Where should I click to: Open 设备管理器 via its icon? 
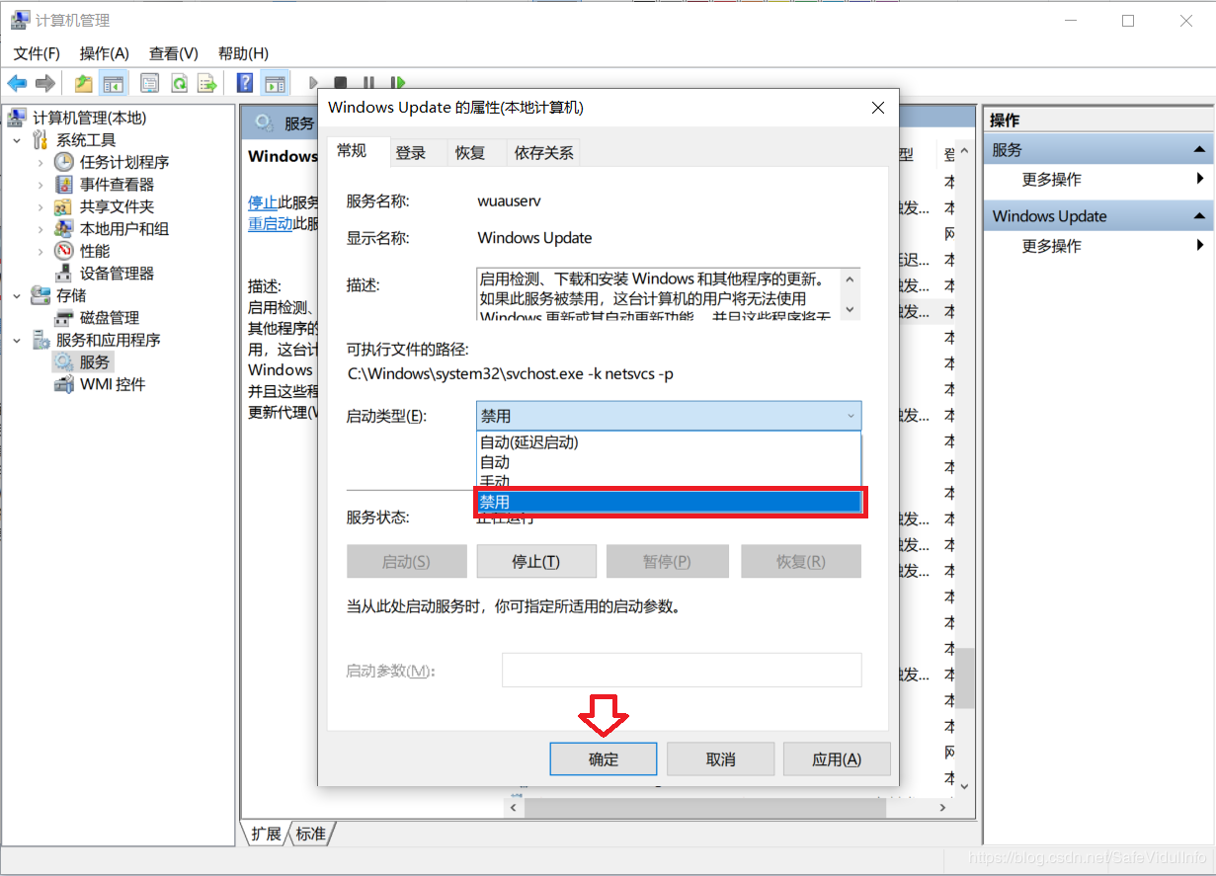(64, 274)
